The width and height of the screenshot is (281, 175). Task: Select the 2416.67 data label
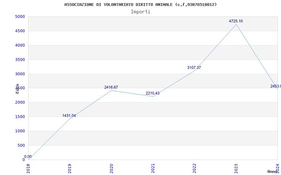[x=111, y=87]
